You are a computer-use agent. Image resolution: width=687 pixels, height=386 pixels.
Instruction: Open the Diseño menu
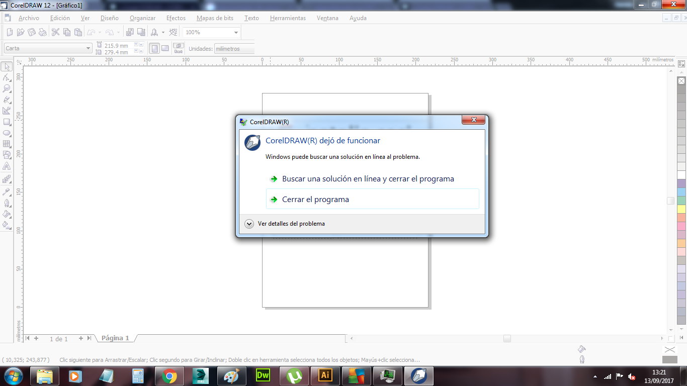[x=110, y=18]
